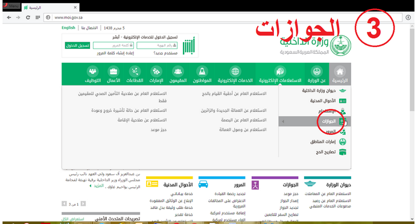Open the الخدمات الإلكترونية globe icon
Viewport: 417px width, 224px height.
pyautogui.click(x=235, y=72)
